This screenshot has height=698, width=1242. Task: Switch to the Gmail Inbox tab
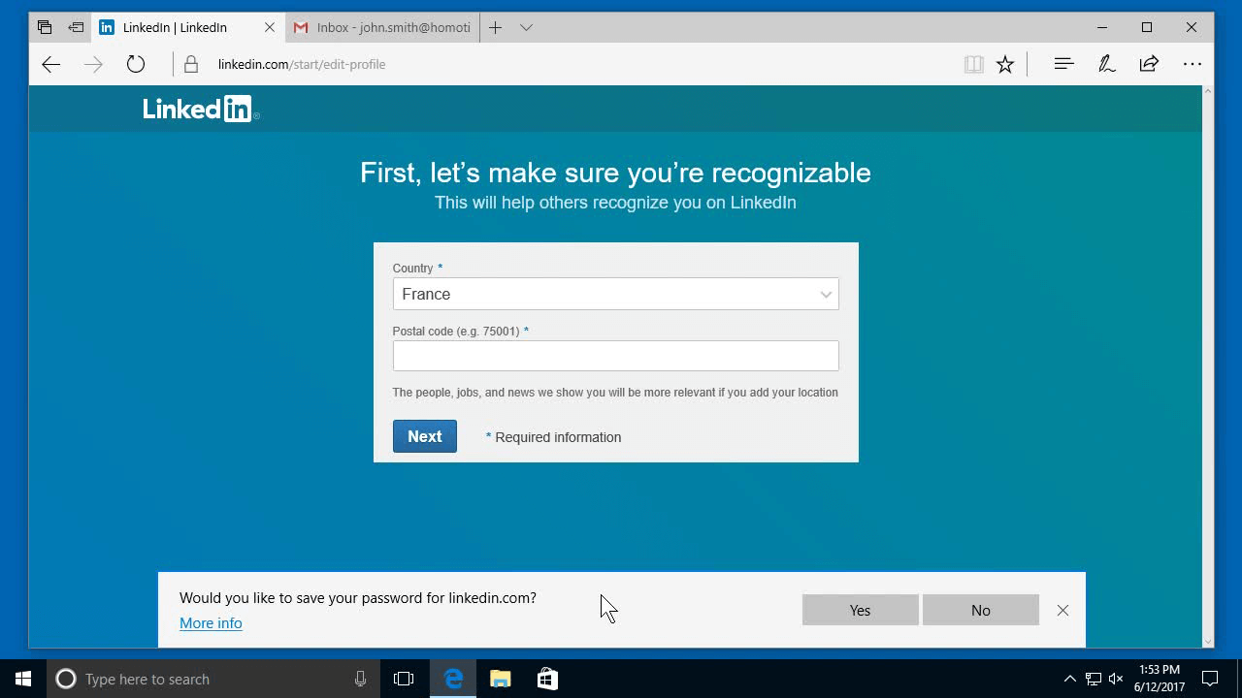[381, 27]
